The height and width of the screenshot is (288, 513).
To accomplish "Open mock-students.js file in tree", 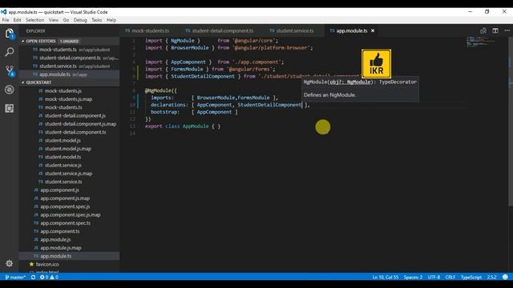I will click(x=70, y=90).
